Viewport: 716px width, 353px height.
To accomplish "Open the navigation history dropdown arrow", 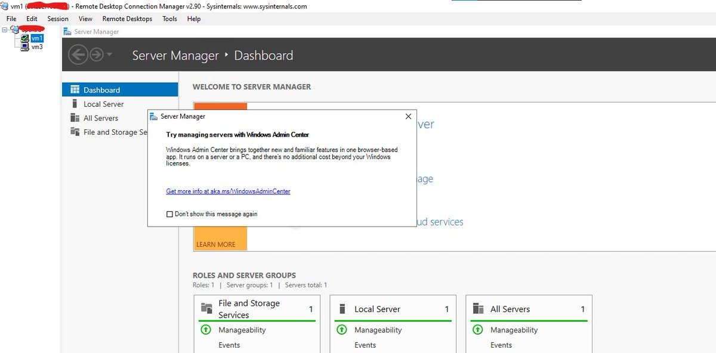I will [109, 55].
